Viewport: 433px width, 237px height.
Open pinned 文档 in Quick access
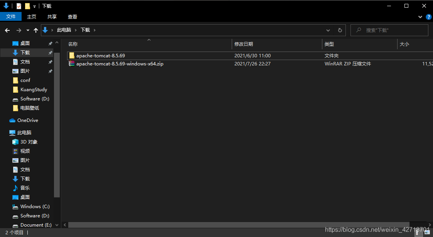[x=25, y=62]
